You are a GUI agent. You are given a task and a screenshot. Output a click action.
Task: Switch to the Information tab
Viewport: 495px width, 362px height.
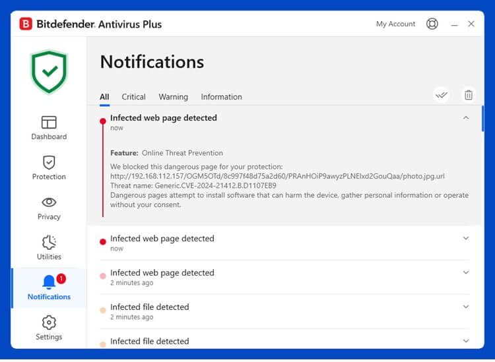coord(221,97)
